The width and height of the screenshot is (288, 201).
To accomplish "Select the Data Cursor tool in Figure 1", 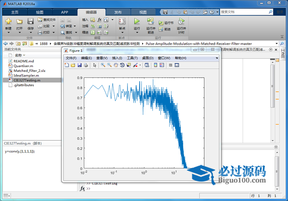I will coord(128,65).
